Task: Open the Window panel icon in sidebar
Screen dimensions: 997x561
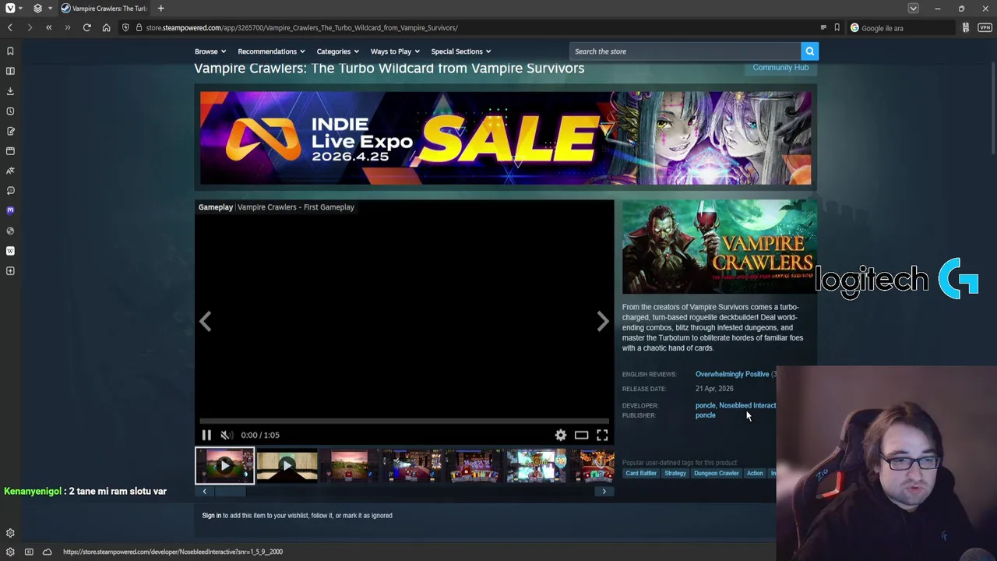Action: (10, 151)
